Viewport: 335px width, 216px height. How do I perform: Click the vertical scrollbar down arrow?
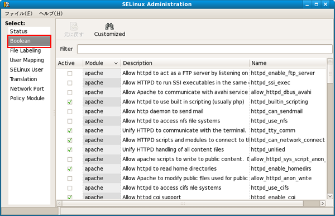click(x=330, y=196)
